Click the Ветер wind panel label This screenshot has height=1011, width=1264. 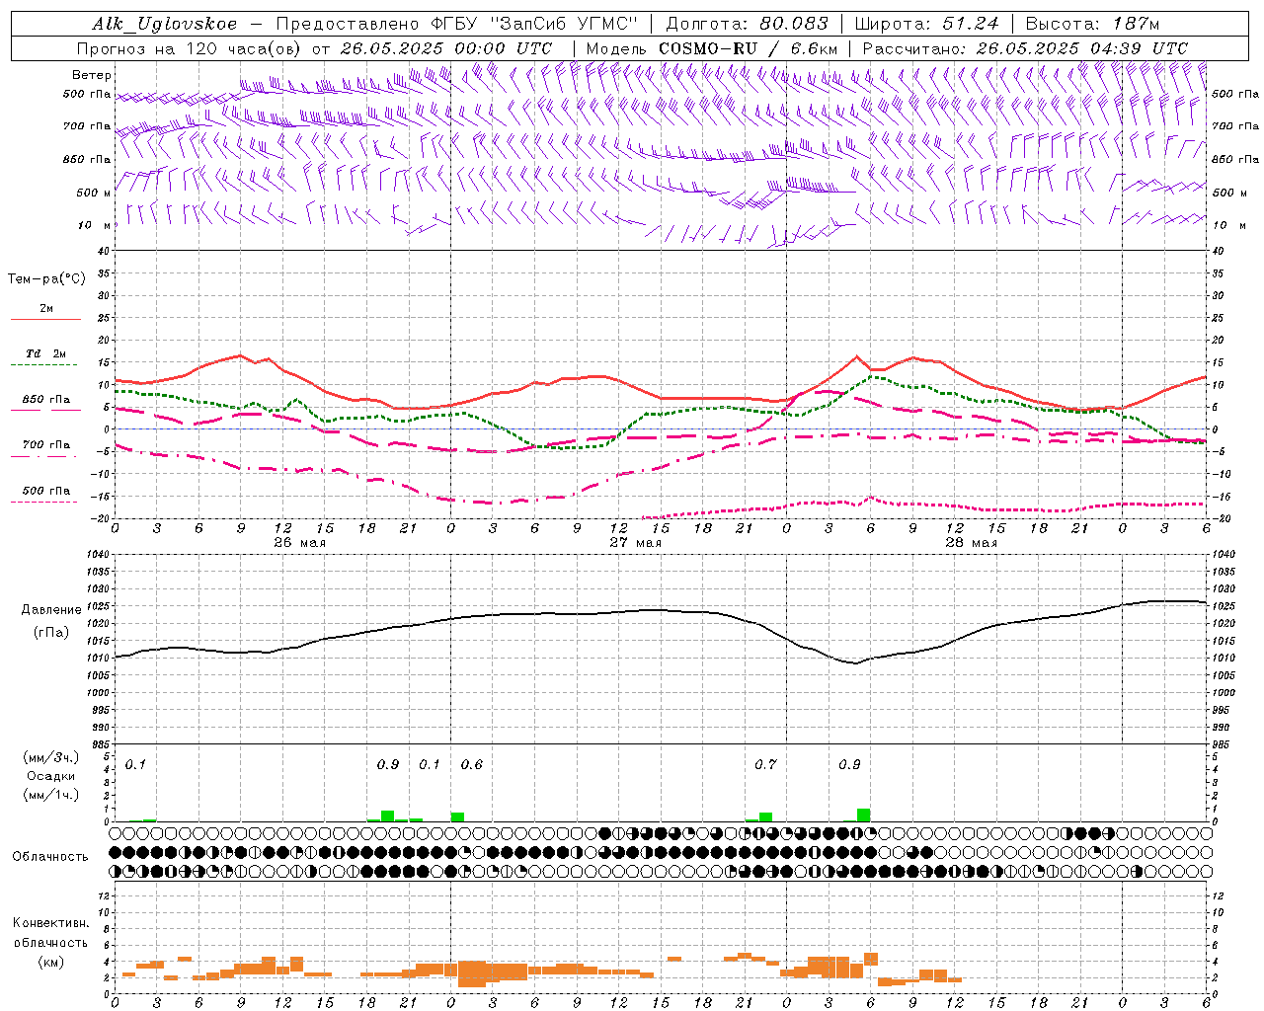[92, 75]
